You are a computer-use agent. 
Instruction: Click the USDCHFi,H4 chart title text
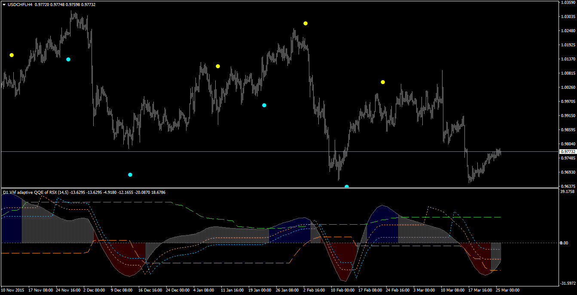20,4
